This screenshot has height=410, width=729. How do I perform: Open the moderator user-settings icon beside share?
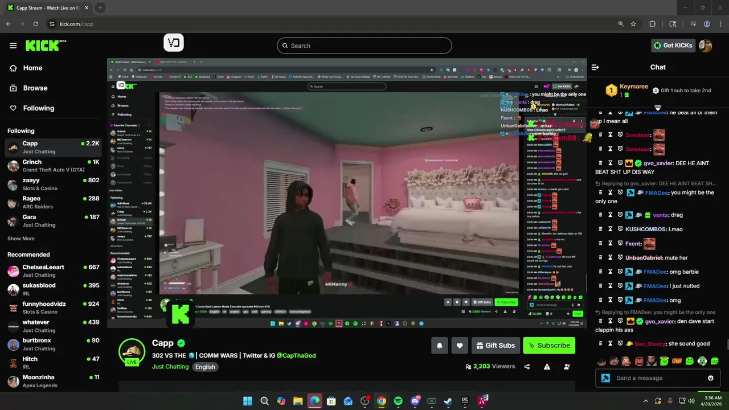point(567,367)
